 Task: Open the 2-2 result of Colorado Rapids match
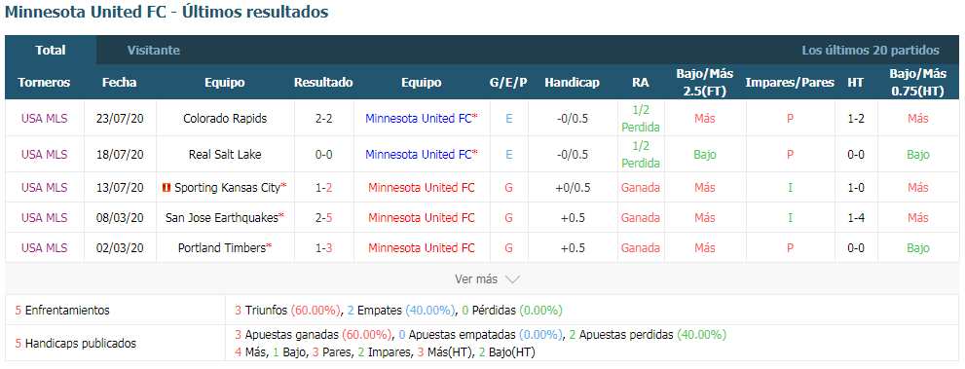pos(323,119)
